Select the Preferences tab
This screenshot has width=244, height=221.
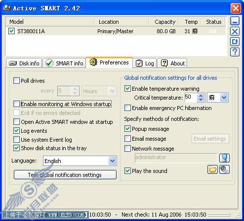tap(109, 62)
